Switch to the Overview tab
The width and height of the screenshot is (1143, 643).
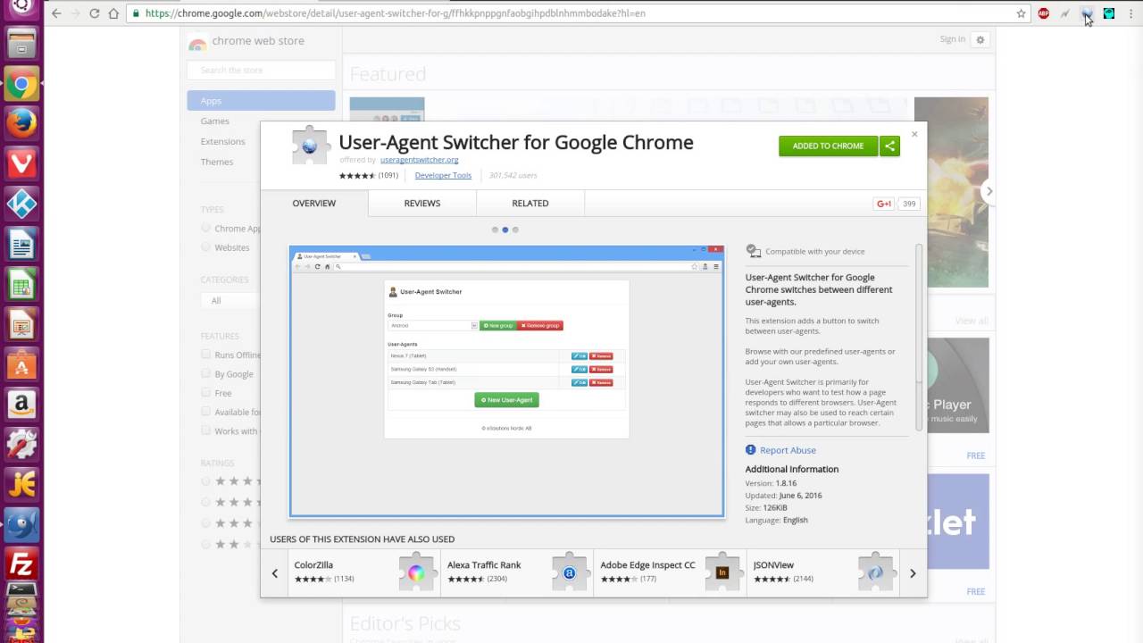(x=314, y=204)
